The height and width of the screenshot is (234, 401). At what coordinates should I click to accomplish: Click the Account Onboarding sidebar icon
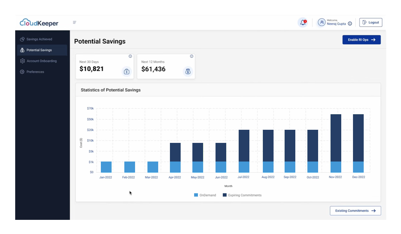(x=22, y=61)
